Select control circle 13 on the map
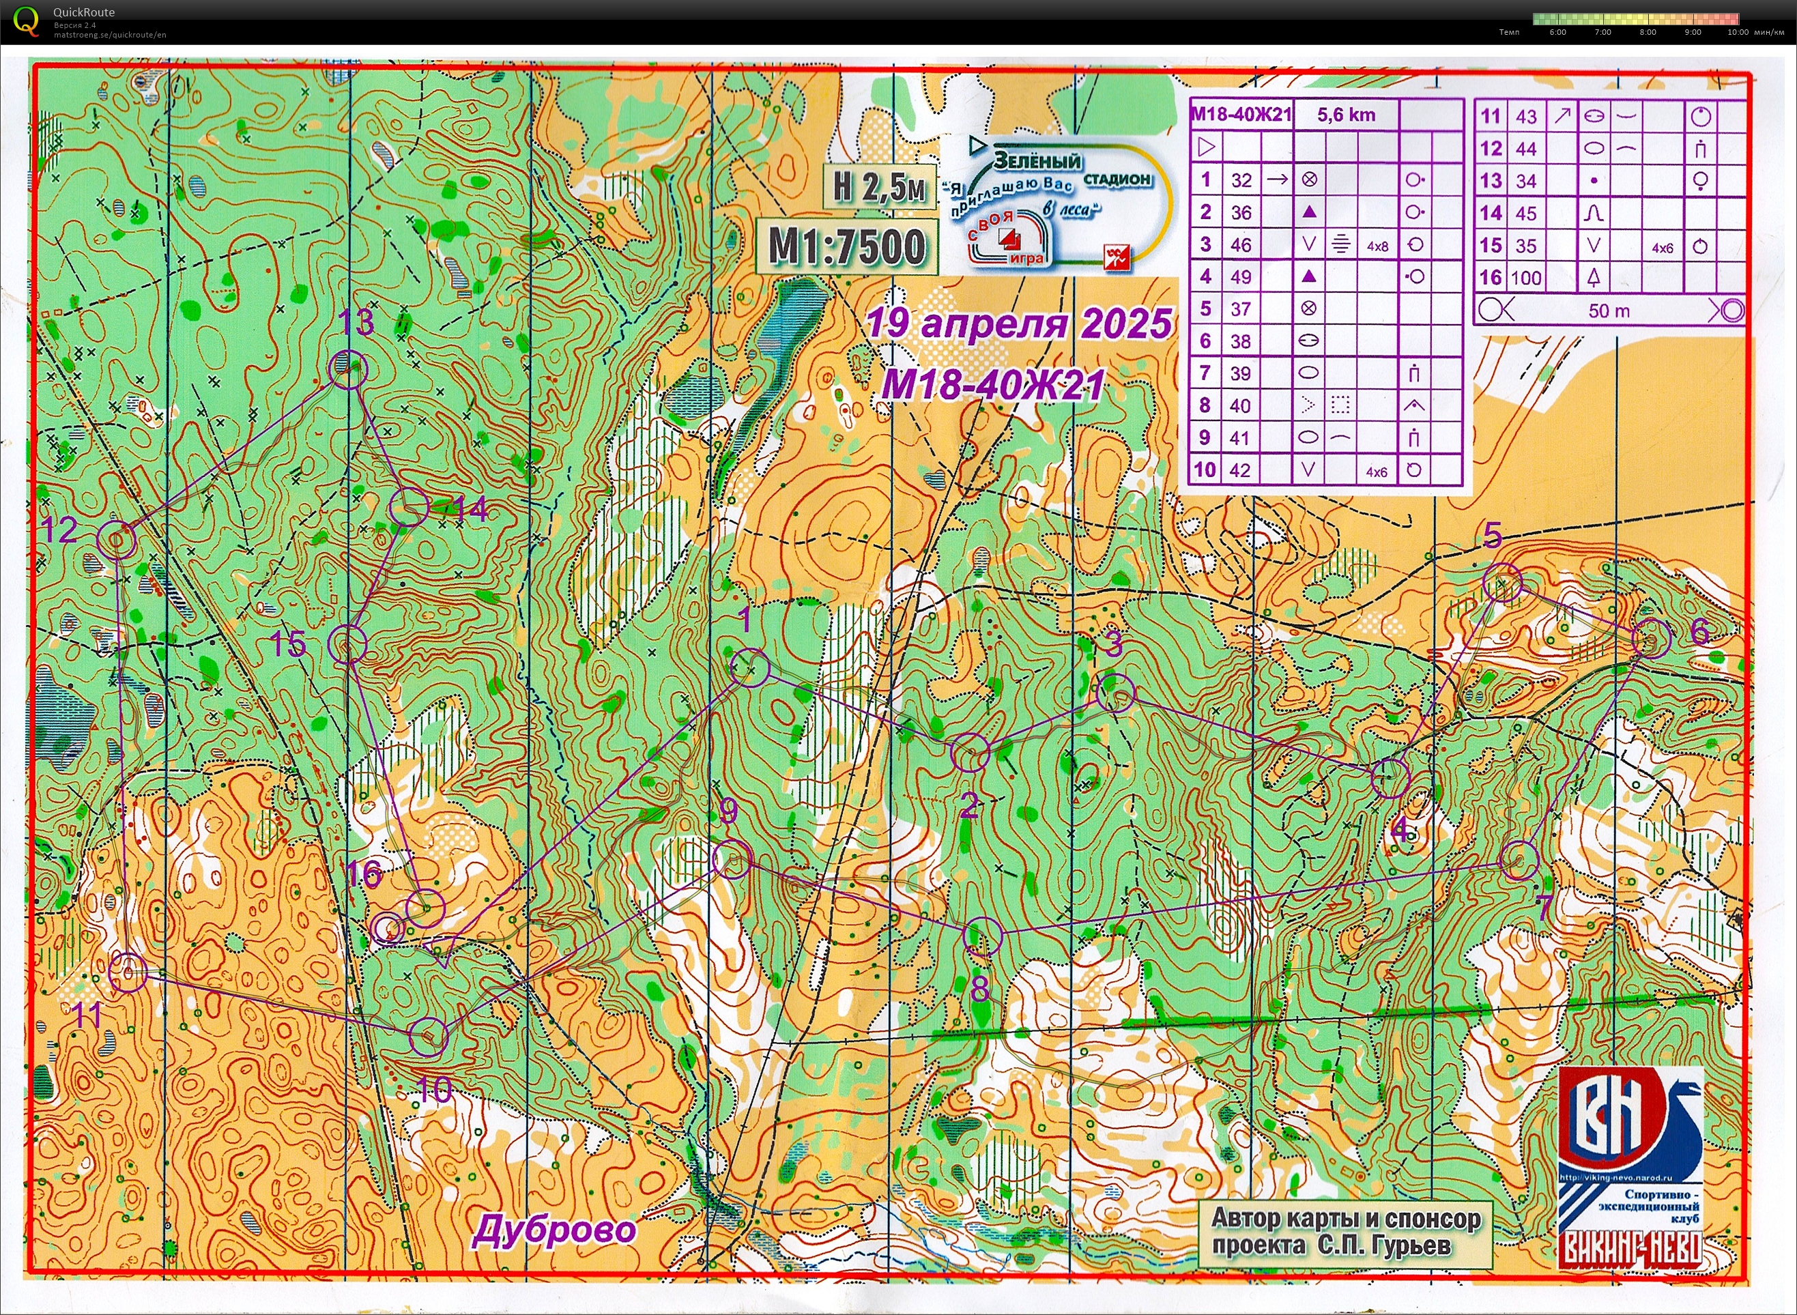The width and height of the screenshot is (1797, 1315). (348, 369)
